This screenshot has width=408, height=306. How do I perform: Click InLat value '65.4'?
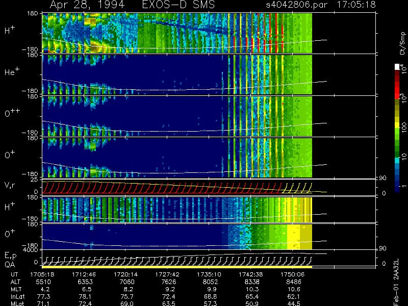tap(252, 297)
